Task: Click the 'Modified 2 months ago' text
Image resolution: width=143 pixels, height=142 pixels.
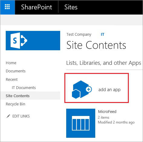Action: [x=116, y=122]
